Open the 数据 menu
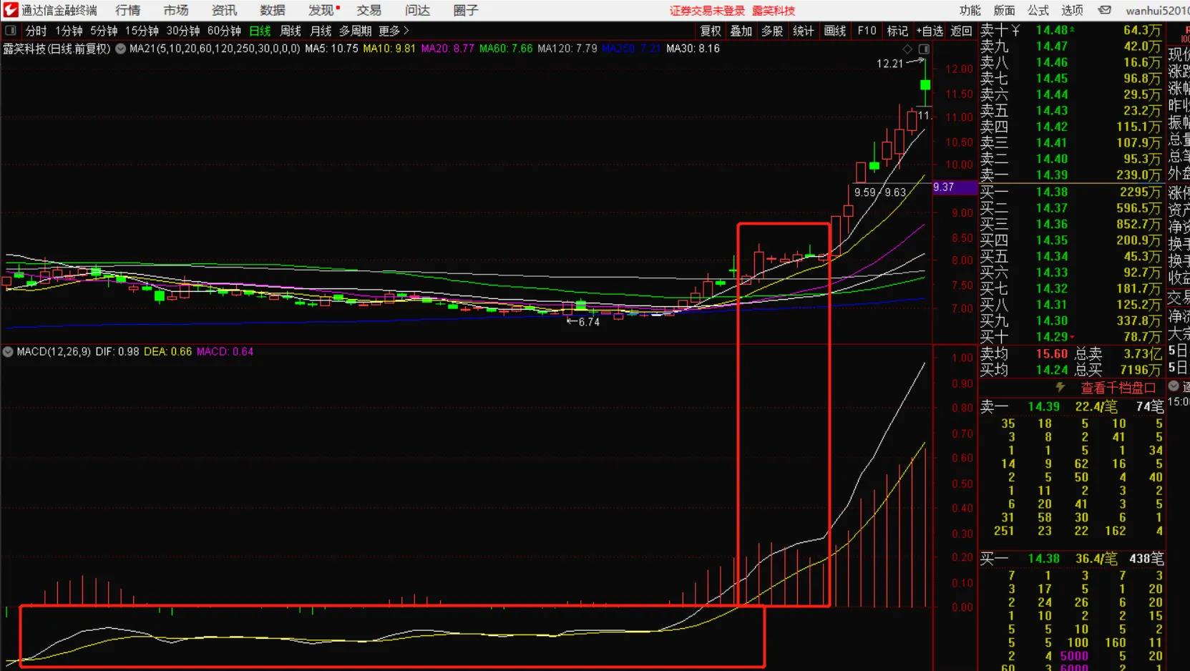1190x671 pixels. click(273, 10)
